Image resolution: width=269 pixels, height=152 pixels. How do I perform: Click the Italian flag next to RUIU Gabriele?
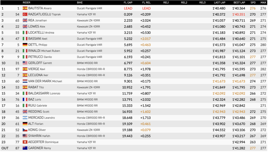click(25, 105)
